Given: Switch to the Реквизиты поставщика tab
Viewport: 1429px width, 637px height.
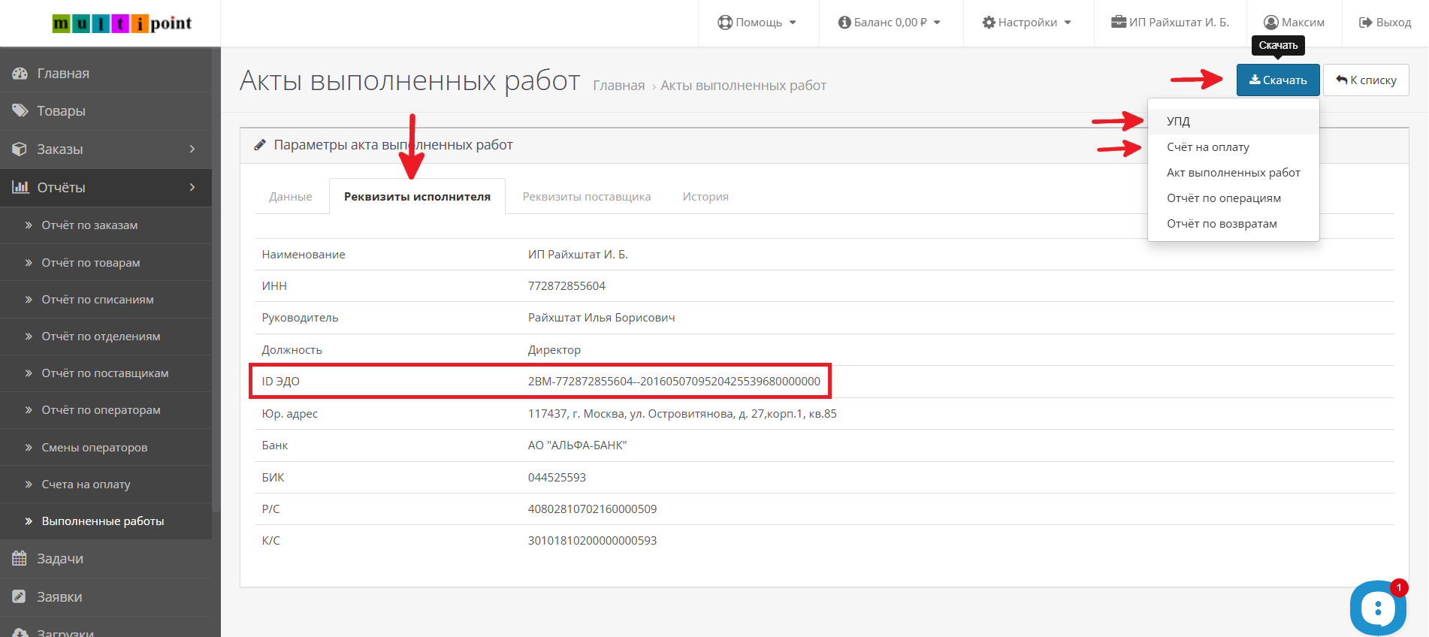Looking at the screenshot, I should point(587,197).
